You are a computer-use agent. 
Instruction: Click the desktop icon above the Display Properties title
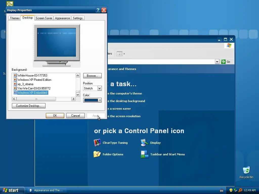(x=10, y=4)
